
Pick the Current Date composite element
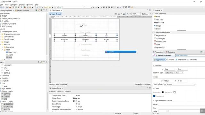pyautogui.click(x=160, y=42)
